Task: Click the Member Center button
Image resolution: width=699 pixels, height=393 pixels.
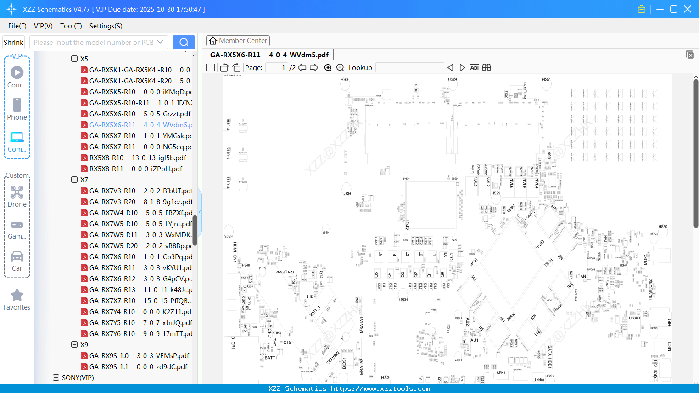Action: pos(238,41)
